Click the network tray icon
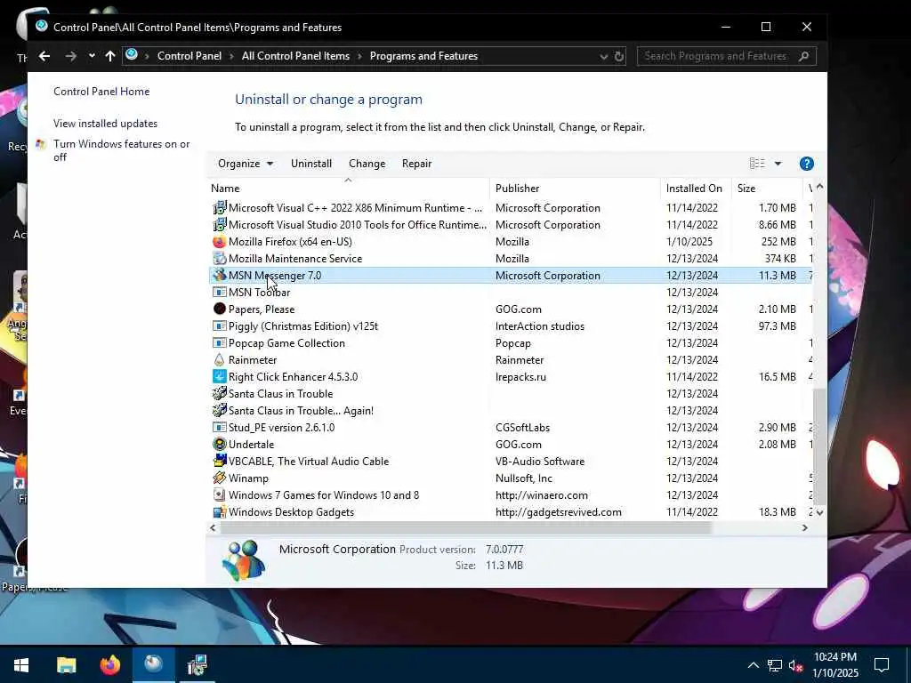Screen dimensions: 911x683 [x=775, y=665]
